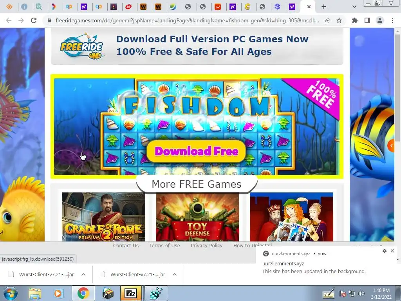Bookmark this page with the star icon

[339, 20]
